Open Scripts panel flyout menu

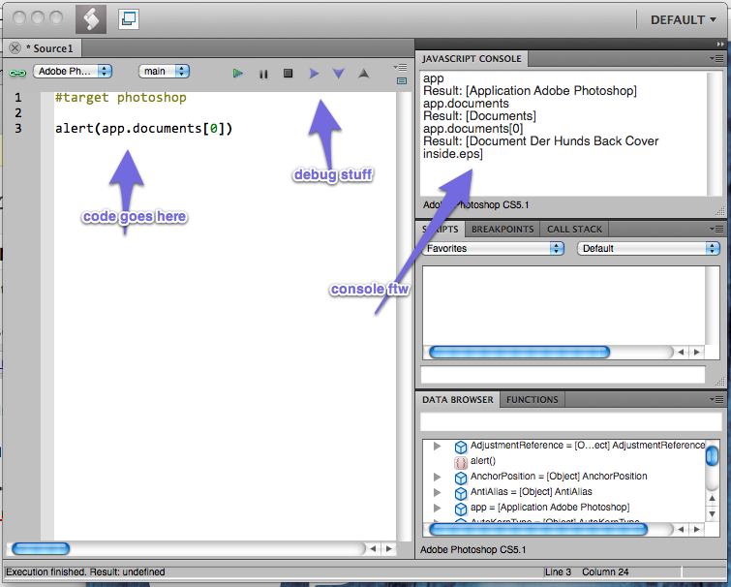(x=717, y=229)
